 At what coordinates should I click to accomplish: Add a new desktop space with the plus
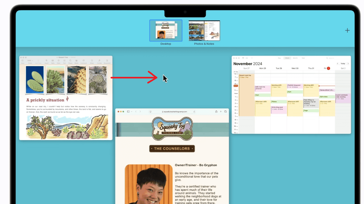point(347,30)
